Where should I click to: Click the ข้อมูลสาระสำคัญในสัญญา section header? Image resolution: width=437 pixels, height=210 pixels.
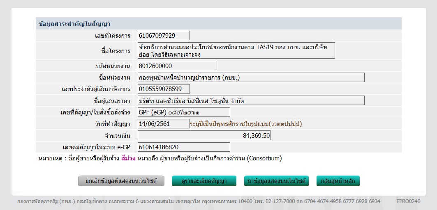[74, 24]
